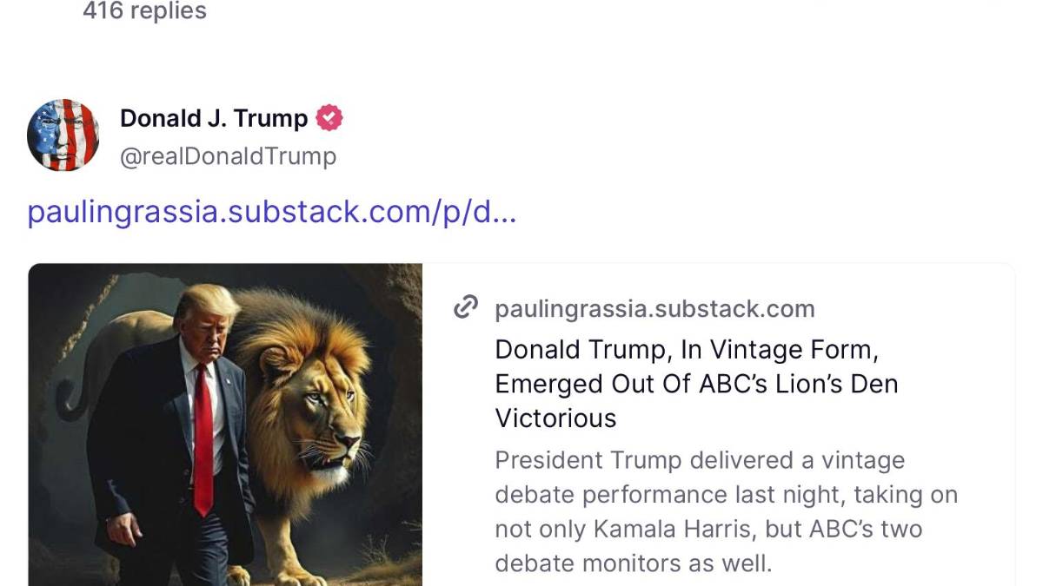This screenshot has height=586, width=1043.
Task: Open the "Donald Trump, In Vintage Form" headline
Action: coord(687,349)
